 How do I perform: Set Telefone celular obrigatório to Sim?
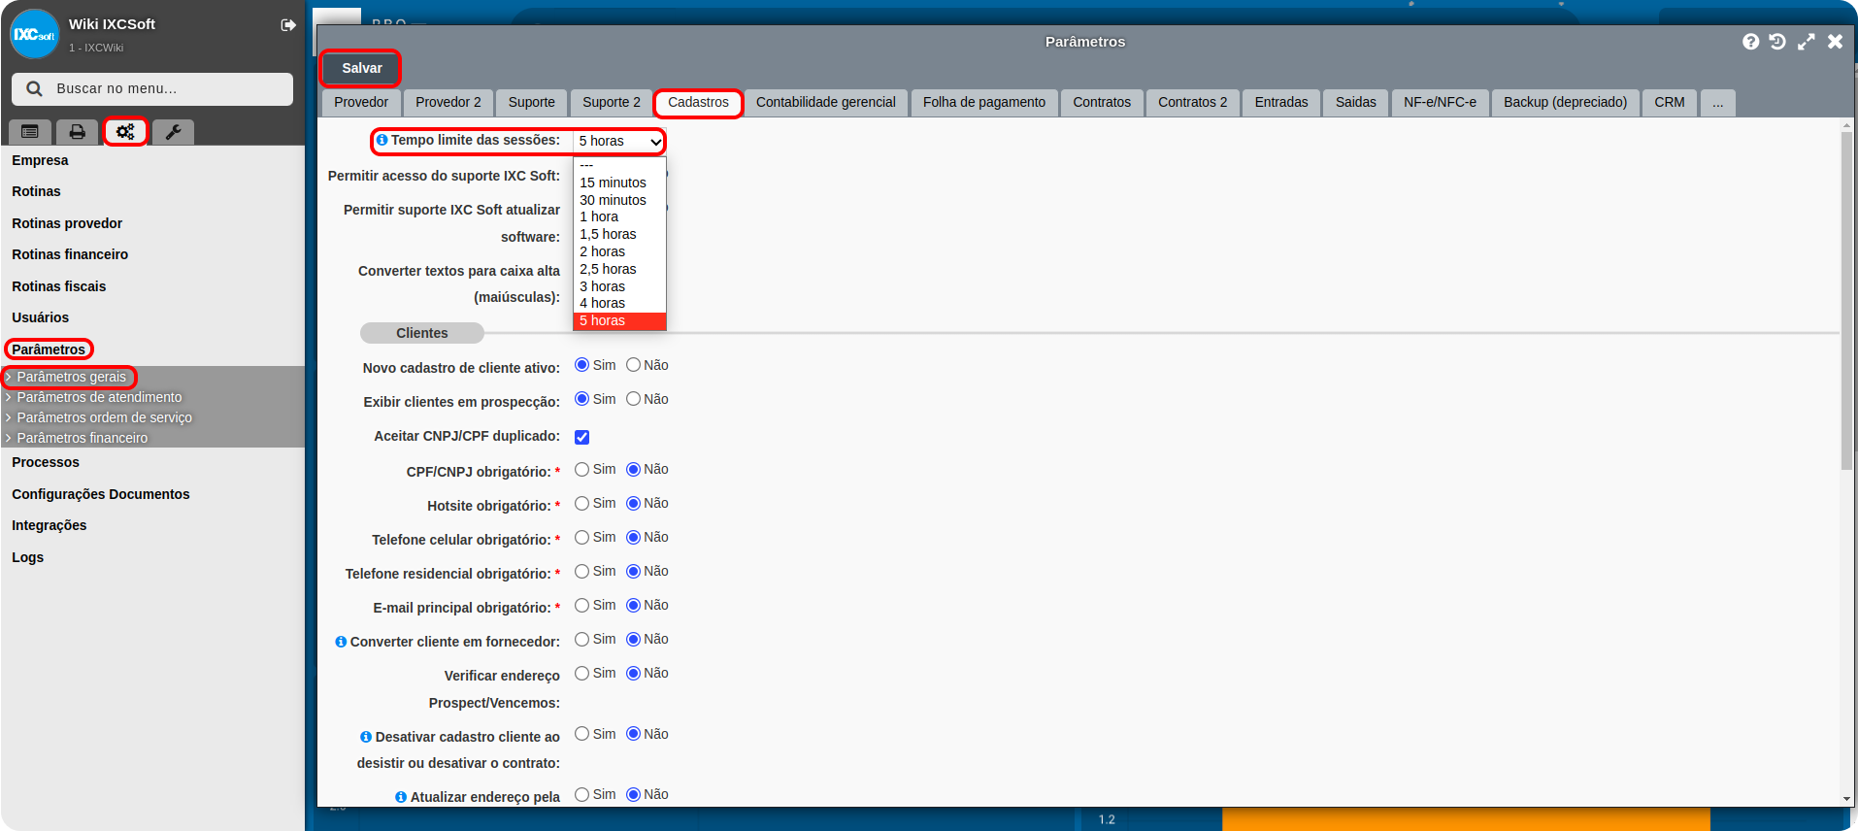pyautogui.click(x=581, y=538)
